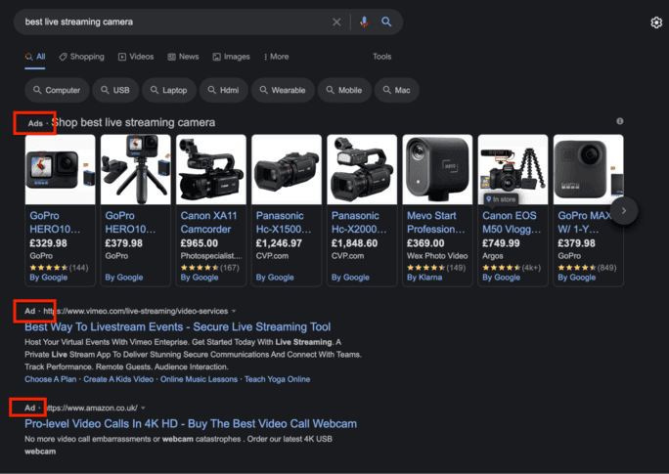The height and width of the screenshot is (474, 669).
Task: Expand dropdown arrow beside Vimeo ad URL
Action: [x=234, y=311]
